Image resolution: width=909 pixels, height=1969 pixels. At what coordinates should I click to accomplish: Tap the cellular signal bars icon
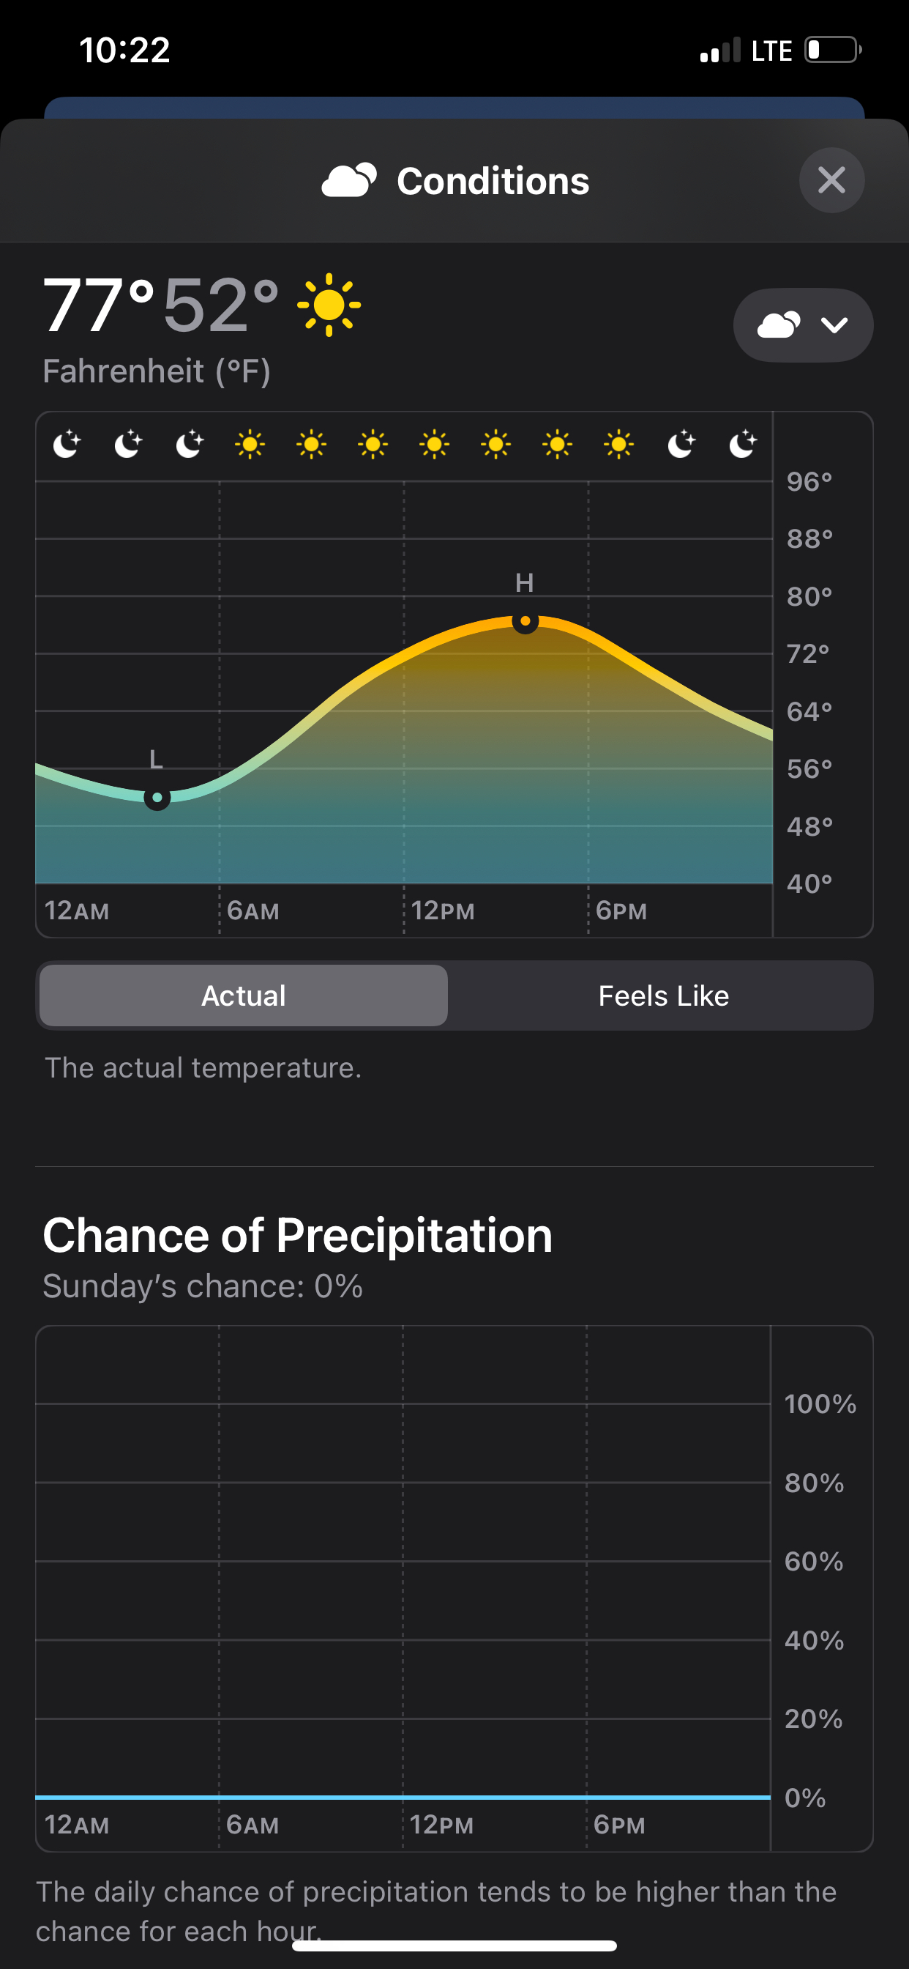720,50
